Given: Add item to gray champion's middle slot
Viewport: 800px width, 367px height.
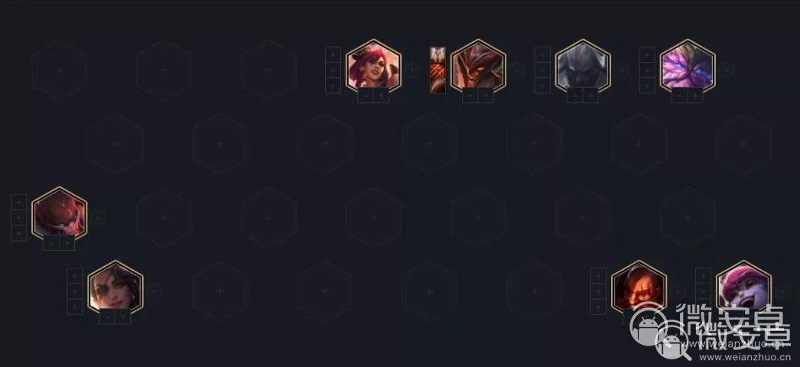Looking at the screenshot, I should coord(541,70).
